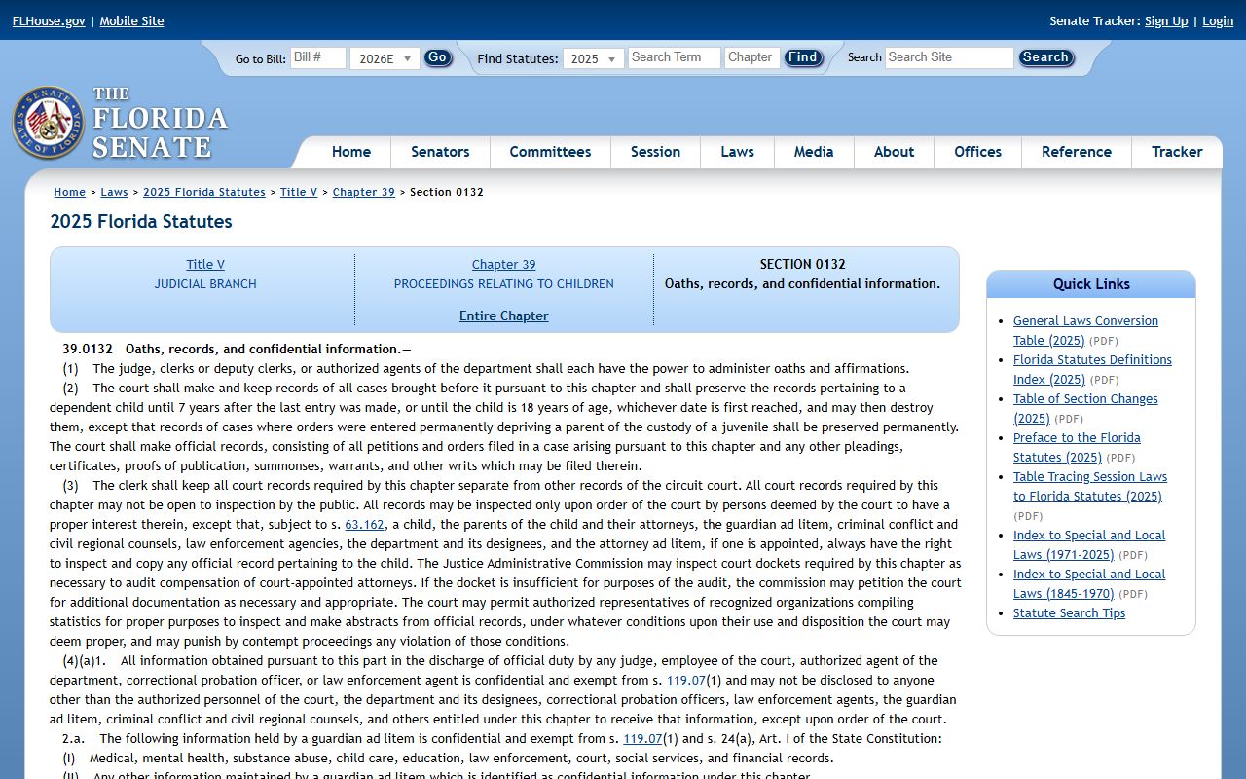Focus the Bill # input field

pos(318,57)
